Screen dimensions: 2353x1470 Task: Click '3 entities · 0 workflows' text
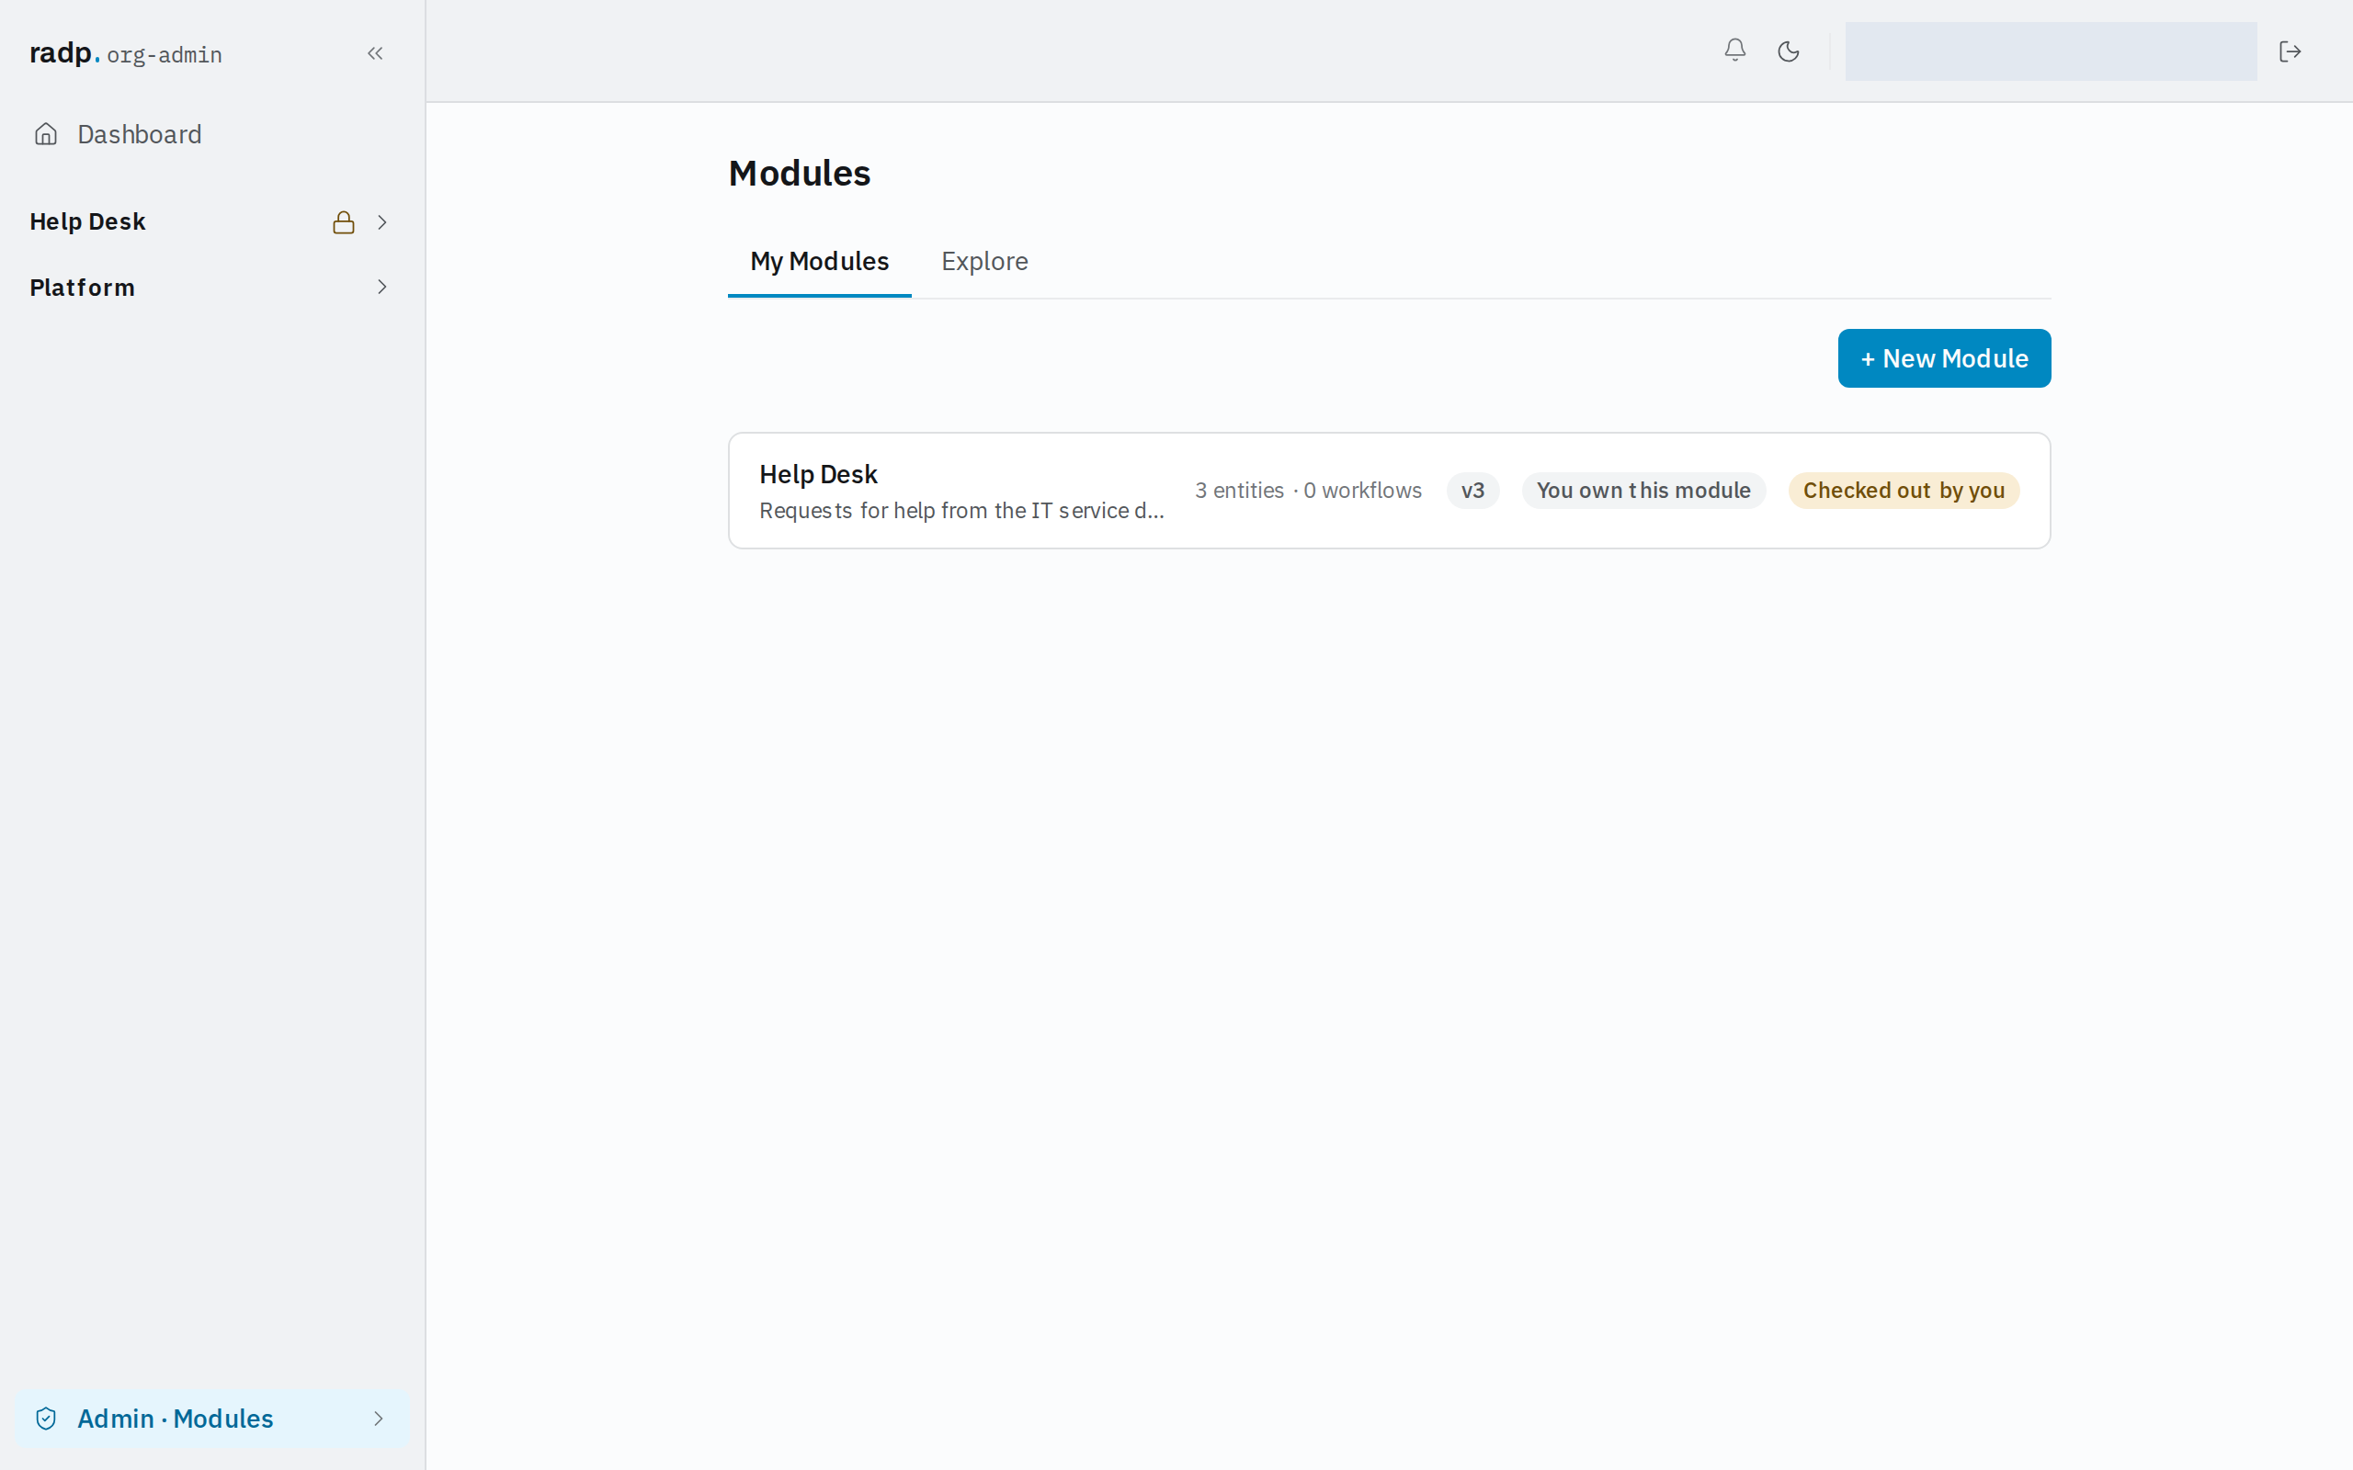pos(1308,491)
